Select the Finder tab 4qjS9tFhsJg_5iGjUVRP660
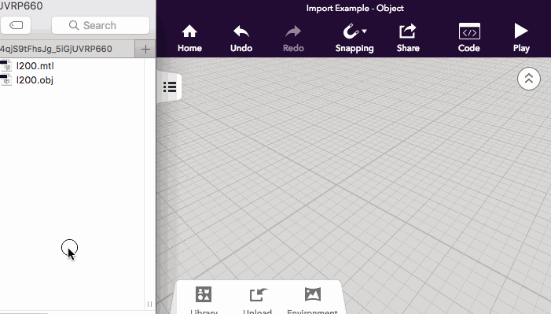Screen dimensions: 551x314 pos(67,49)
